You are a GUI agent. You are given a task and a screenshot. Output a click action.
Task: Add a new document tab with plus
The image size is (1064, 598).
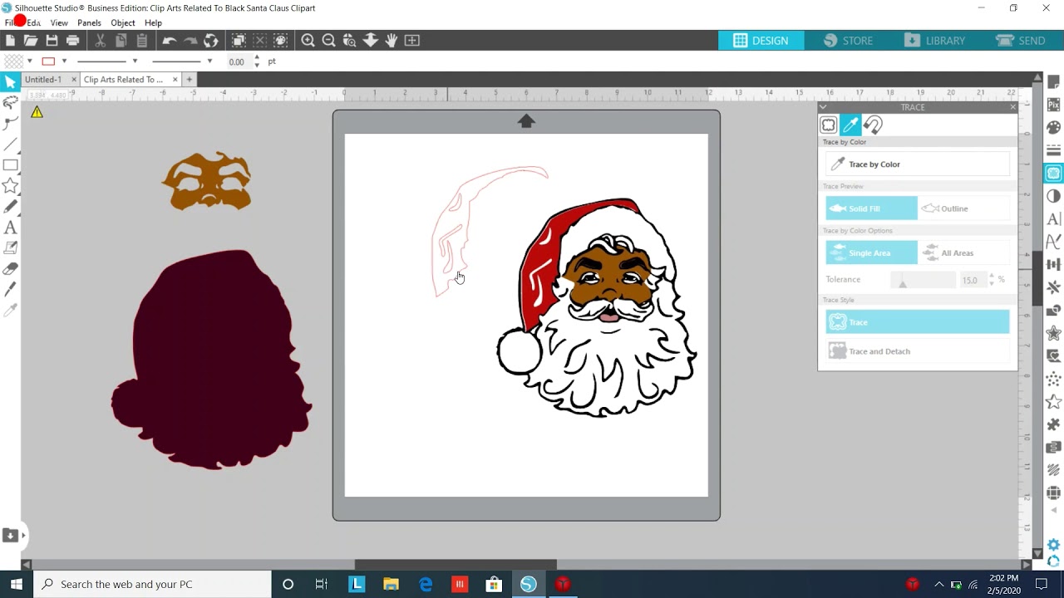pyautogui.click(x=189, y=80)
